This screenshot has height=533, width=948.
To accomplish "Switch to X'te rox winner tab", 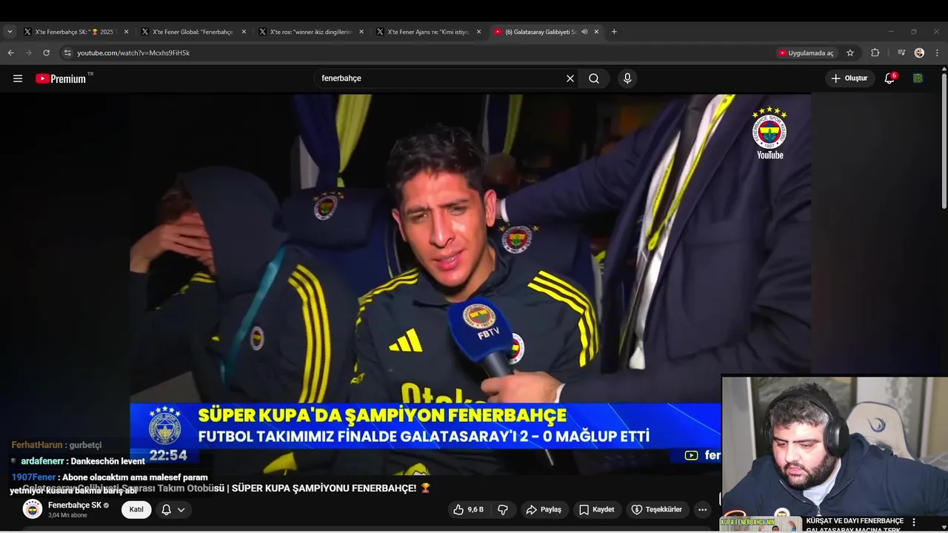I will pyautogui.click(x=310, y=32).
